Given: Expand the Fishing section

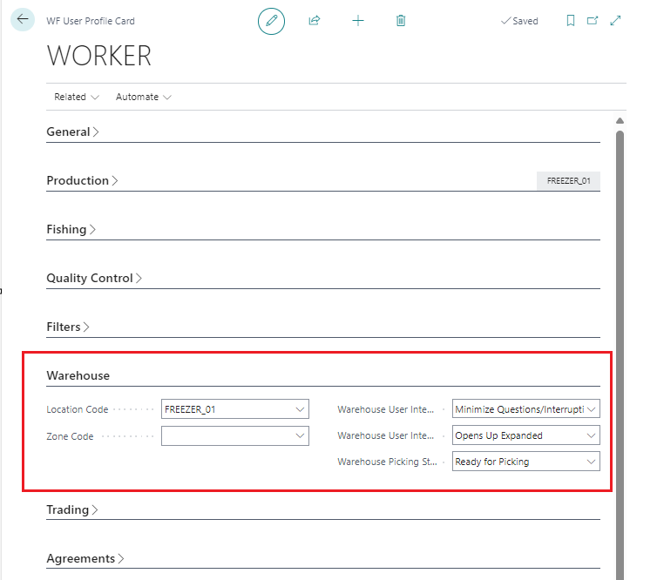Looking at the screenshot, I should pyautogui.click(x=71, y=230).
